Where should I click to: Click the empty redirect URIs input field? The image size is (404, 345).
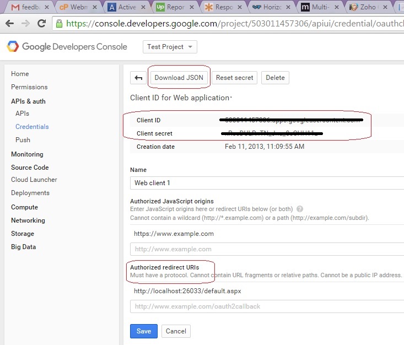267,306
